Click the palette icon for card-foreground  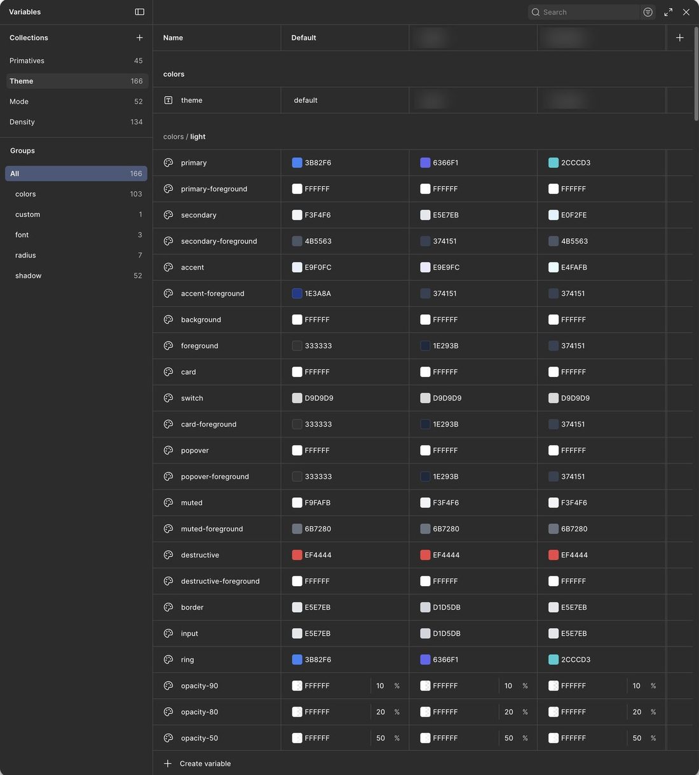[x=168, y=424]
